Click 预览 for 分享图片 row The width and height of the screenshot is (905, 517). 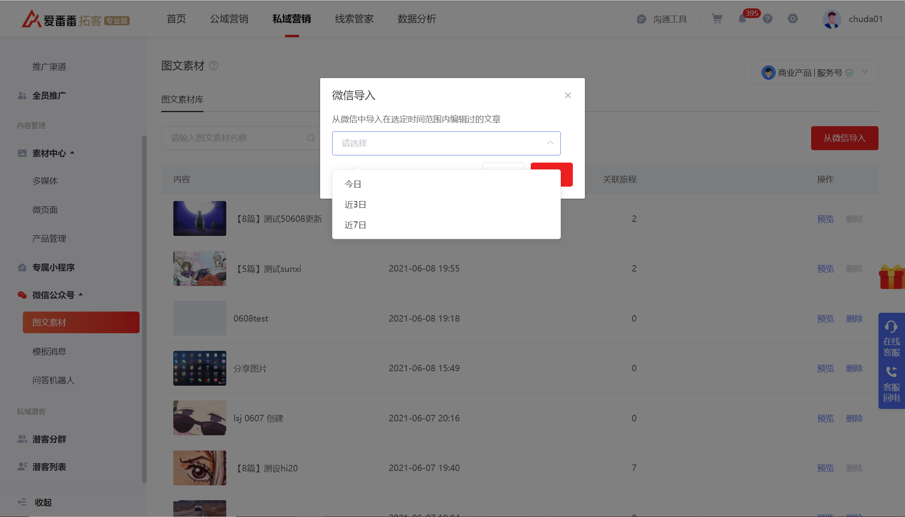coord(825,368)
